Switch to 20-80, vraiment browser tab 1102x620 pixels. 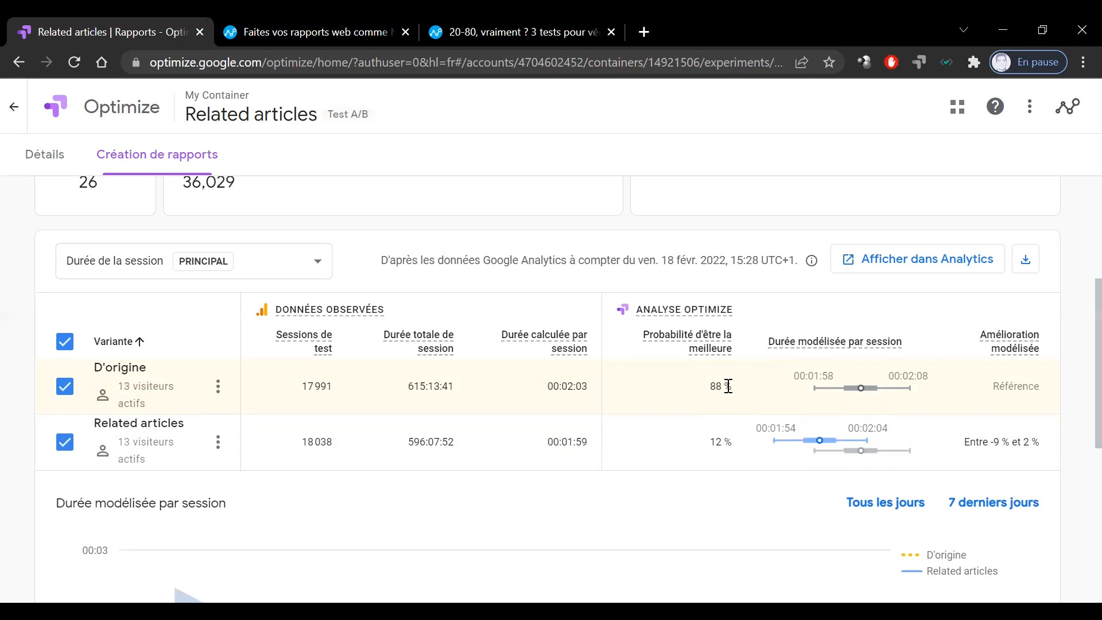[522, 32]
